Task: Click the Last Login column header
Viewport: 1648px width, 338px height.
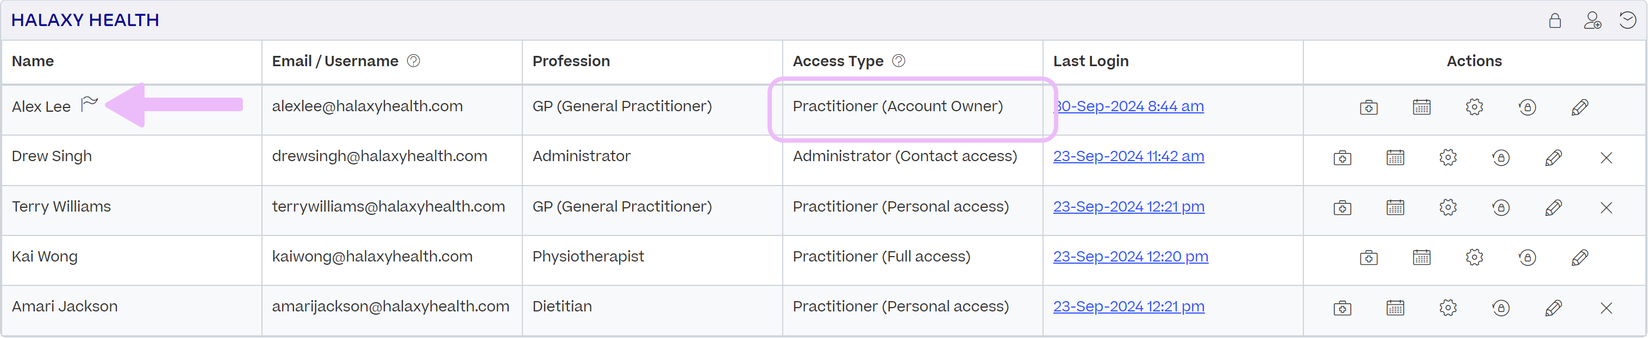Action: [x=1091, y=61]
